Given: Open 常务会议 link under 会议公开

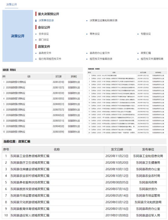Looking at the screenshot, I should 95,34.
